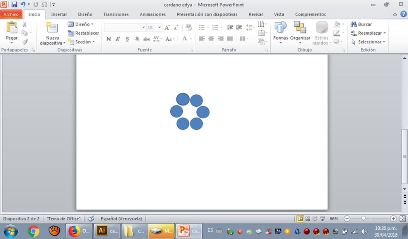Click the previous slide double-arrow button
This screenshot has width=408, height=239.
point(405,196)
